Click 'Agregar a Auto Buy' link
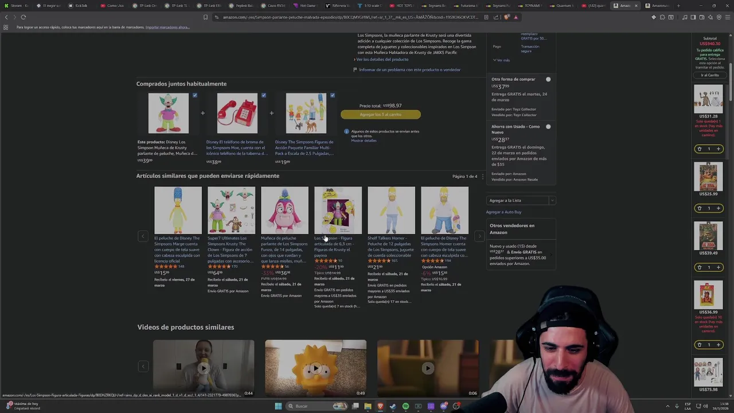734x413 pixels. click(x=503, y=212)
